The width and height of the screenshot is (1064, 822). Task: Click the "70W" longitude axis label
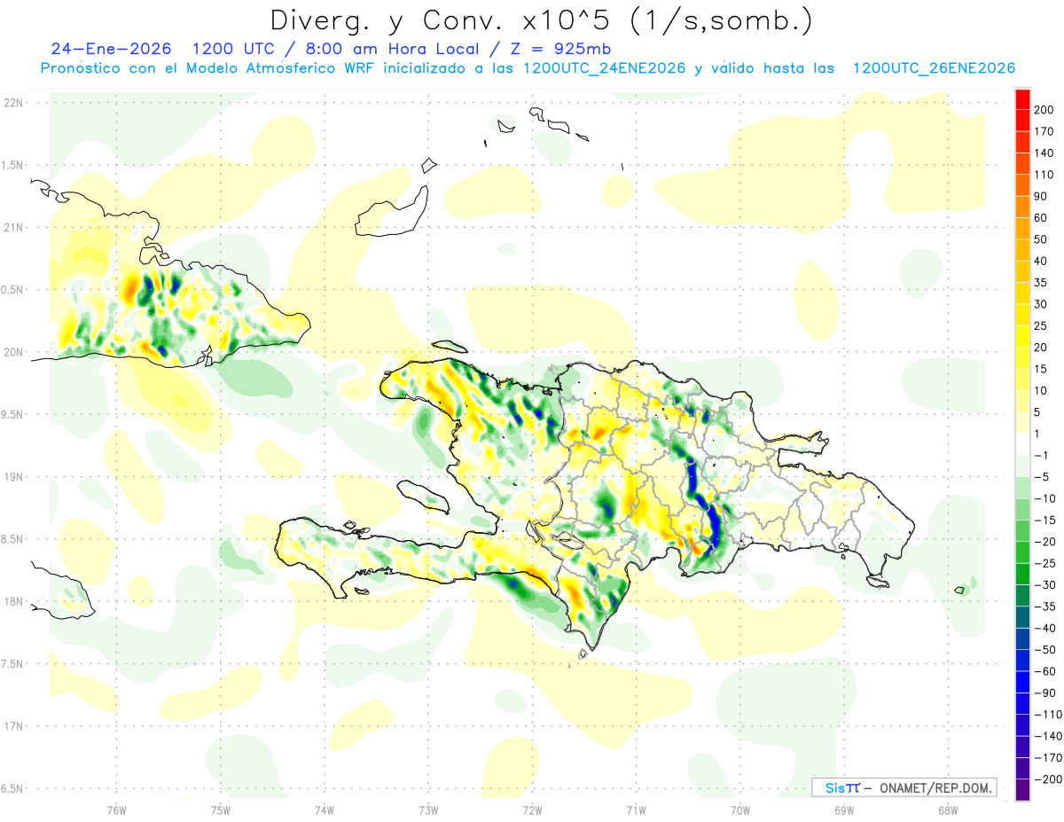click(739, 810)
